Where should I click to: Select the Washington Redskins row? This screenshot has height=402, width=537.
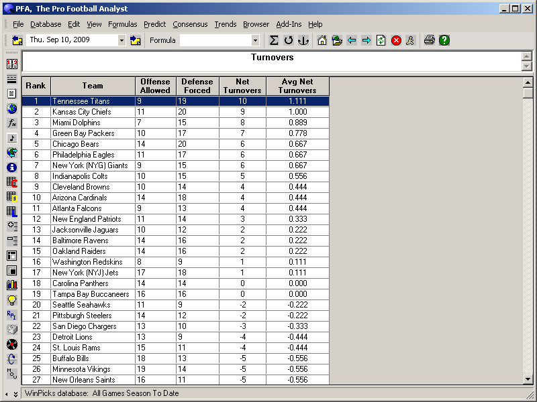[x=175, y=262]
